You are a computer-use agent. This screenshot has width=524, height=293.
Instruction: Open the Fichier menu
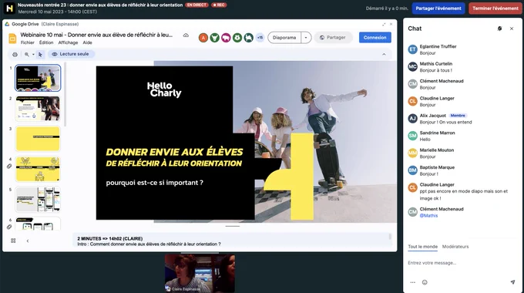pyautogui.click(x=28, y=42)
